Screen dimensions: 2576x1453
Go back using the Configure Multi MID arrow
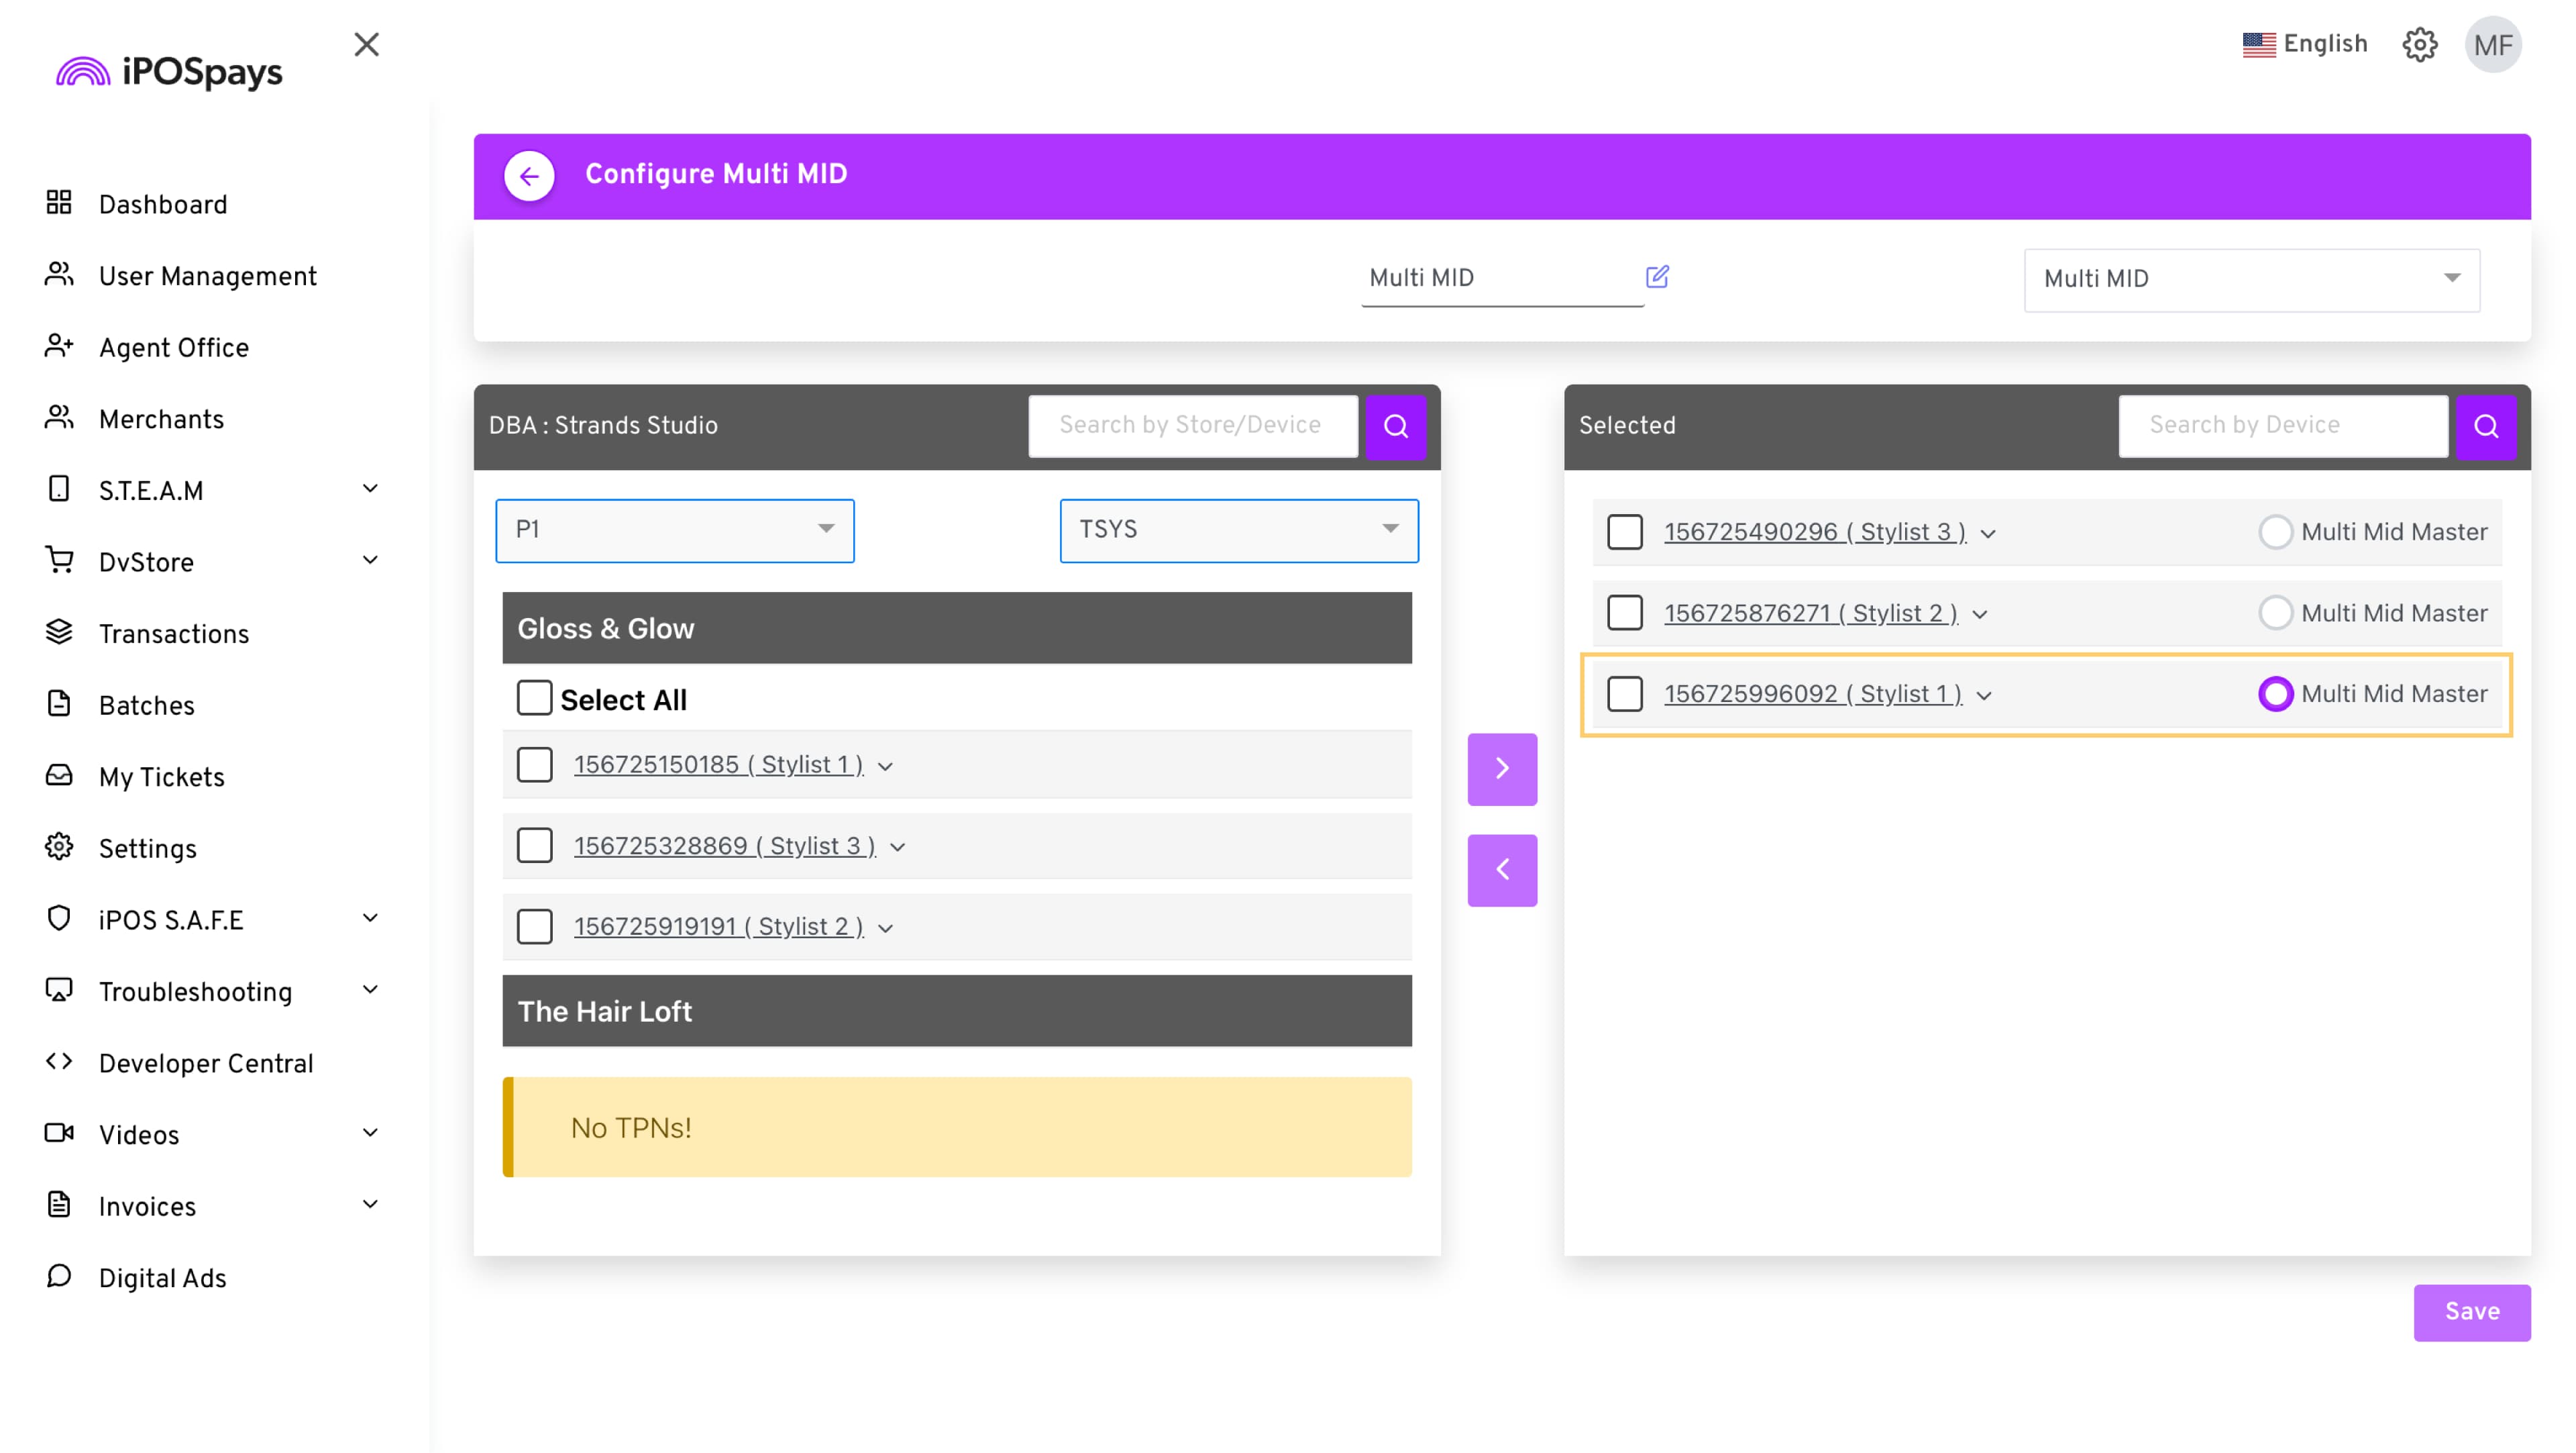click(529, 176)
